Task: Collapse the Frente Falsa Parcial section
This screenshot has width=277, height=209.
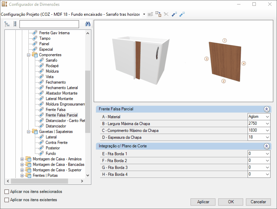Action: [x=267, y=109]
